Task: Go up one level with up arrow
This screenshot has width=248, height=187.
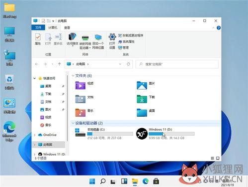Action: pyautogui.click(x=60, y=64)
